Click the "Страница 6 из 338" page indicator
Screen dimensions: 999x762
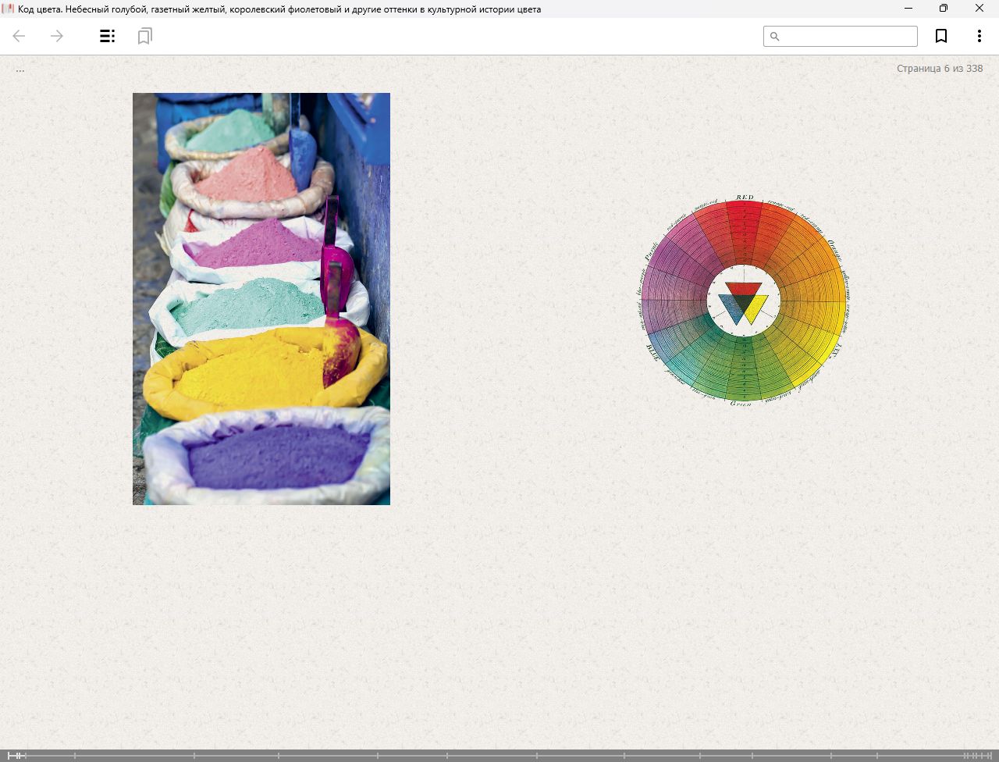click(x=939, y=69)
